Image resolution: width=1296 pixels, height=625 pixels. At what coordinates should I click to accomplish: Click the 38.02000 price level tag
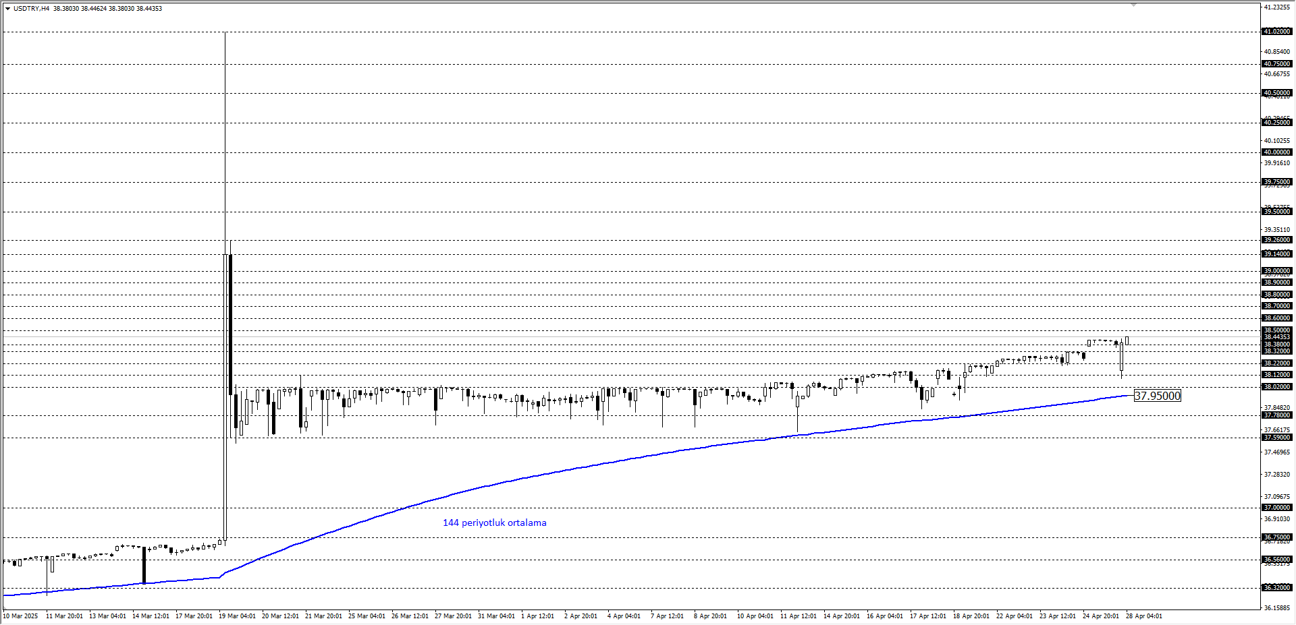pyautogui.click(x=1277, y=387)
